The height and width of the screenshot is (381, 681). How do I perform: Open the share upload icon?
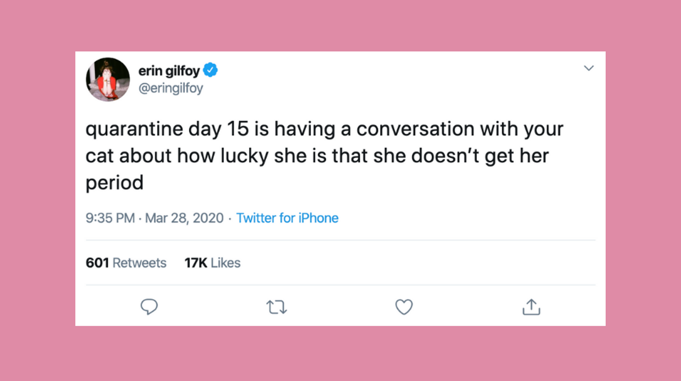coord(531,307)
